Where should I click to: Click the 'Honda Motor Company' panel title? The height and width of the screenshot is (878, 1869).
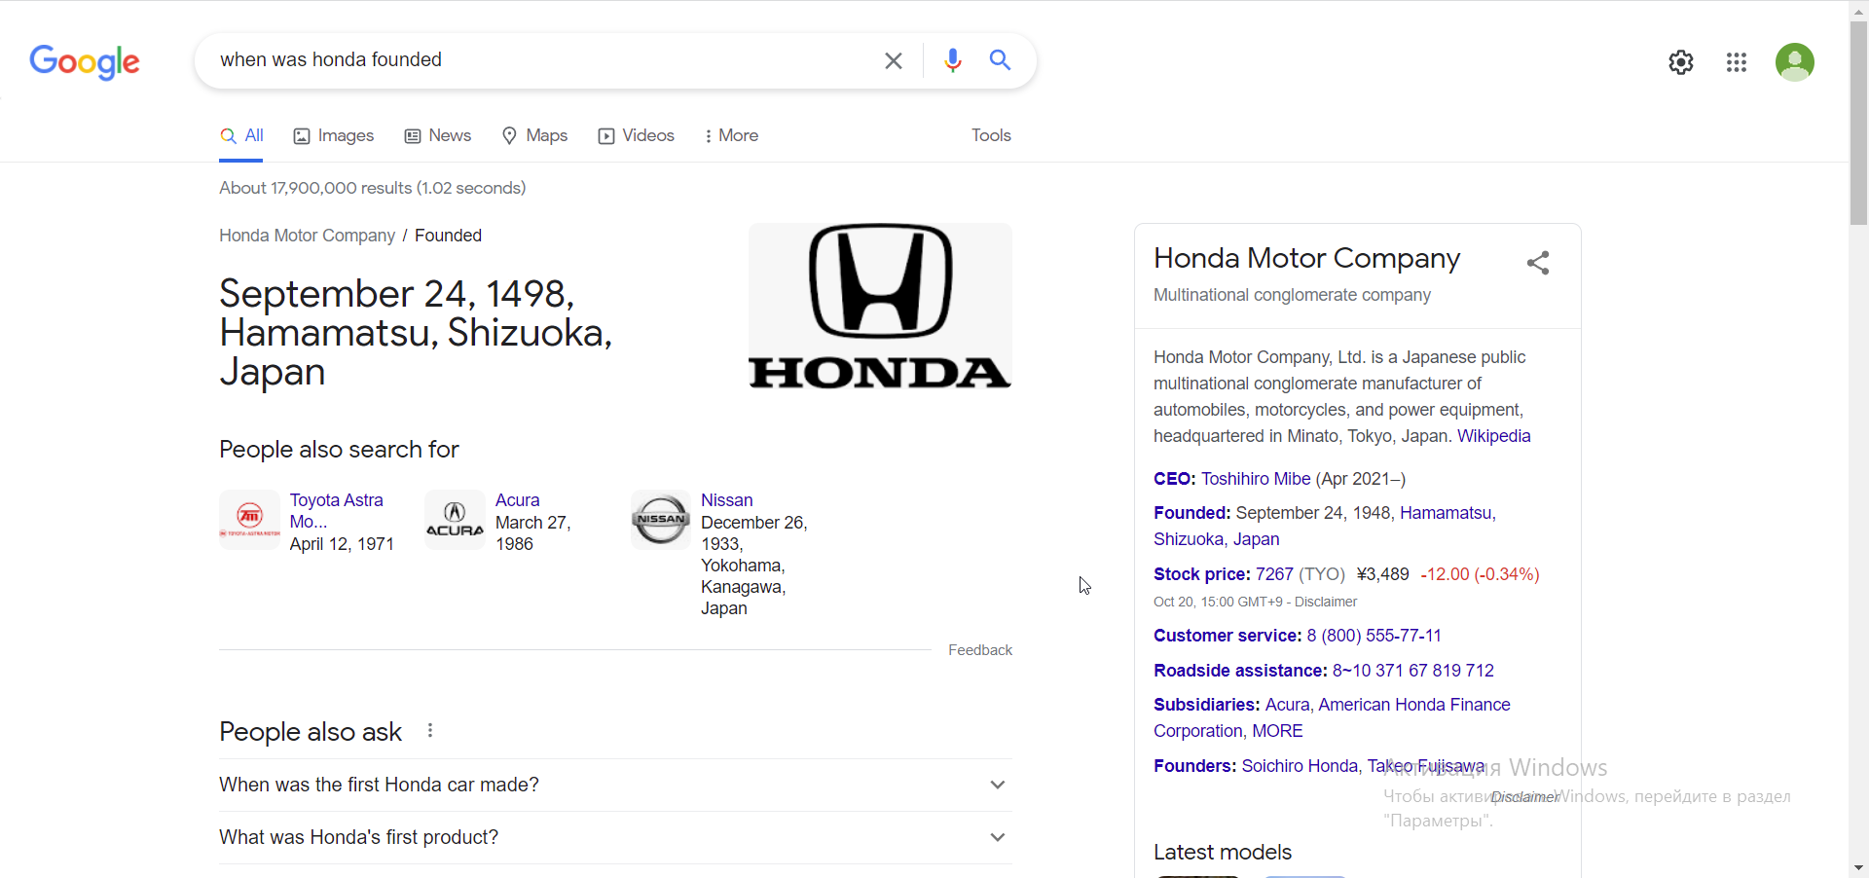point(1306,258)
